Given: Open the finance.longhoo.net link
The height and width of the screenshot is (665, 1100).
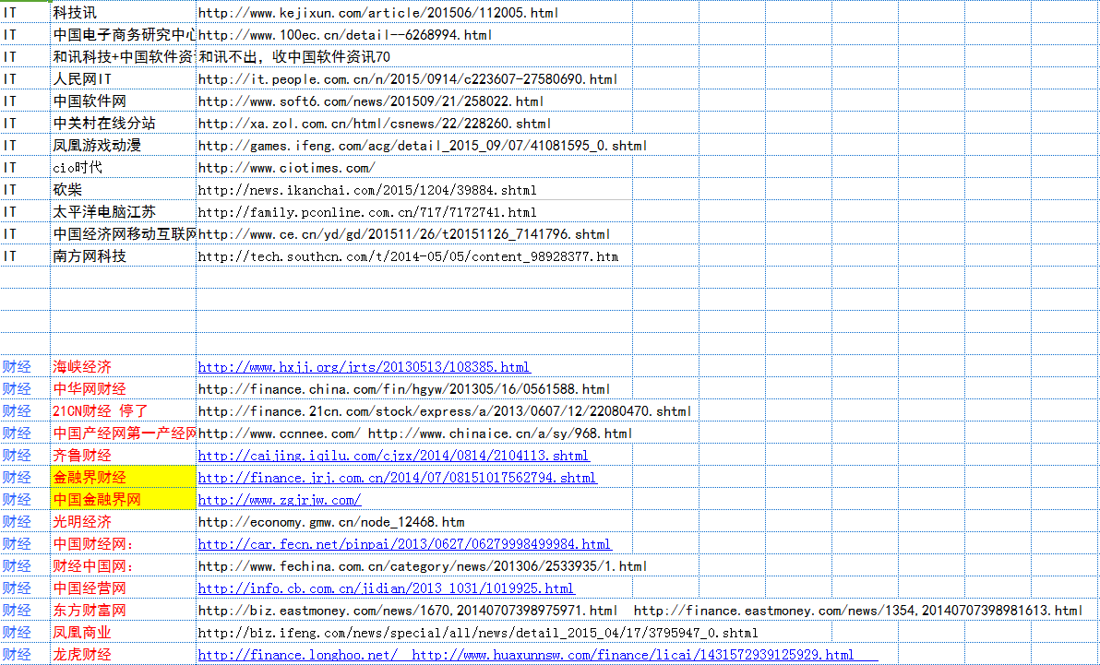Looking at the screenshot, I should coord(299,655).
